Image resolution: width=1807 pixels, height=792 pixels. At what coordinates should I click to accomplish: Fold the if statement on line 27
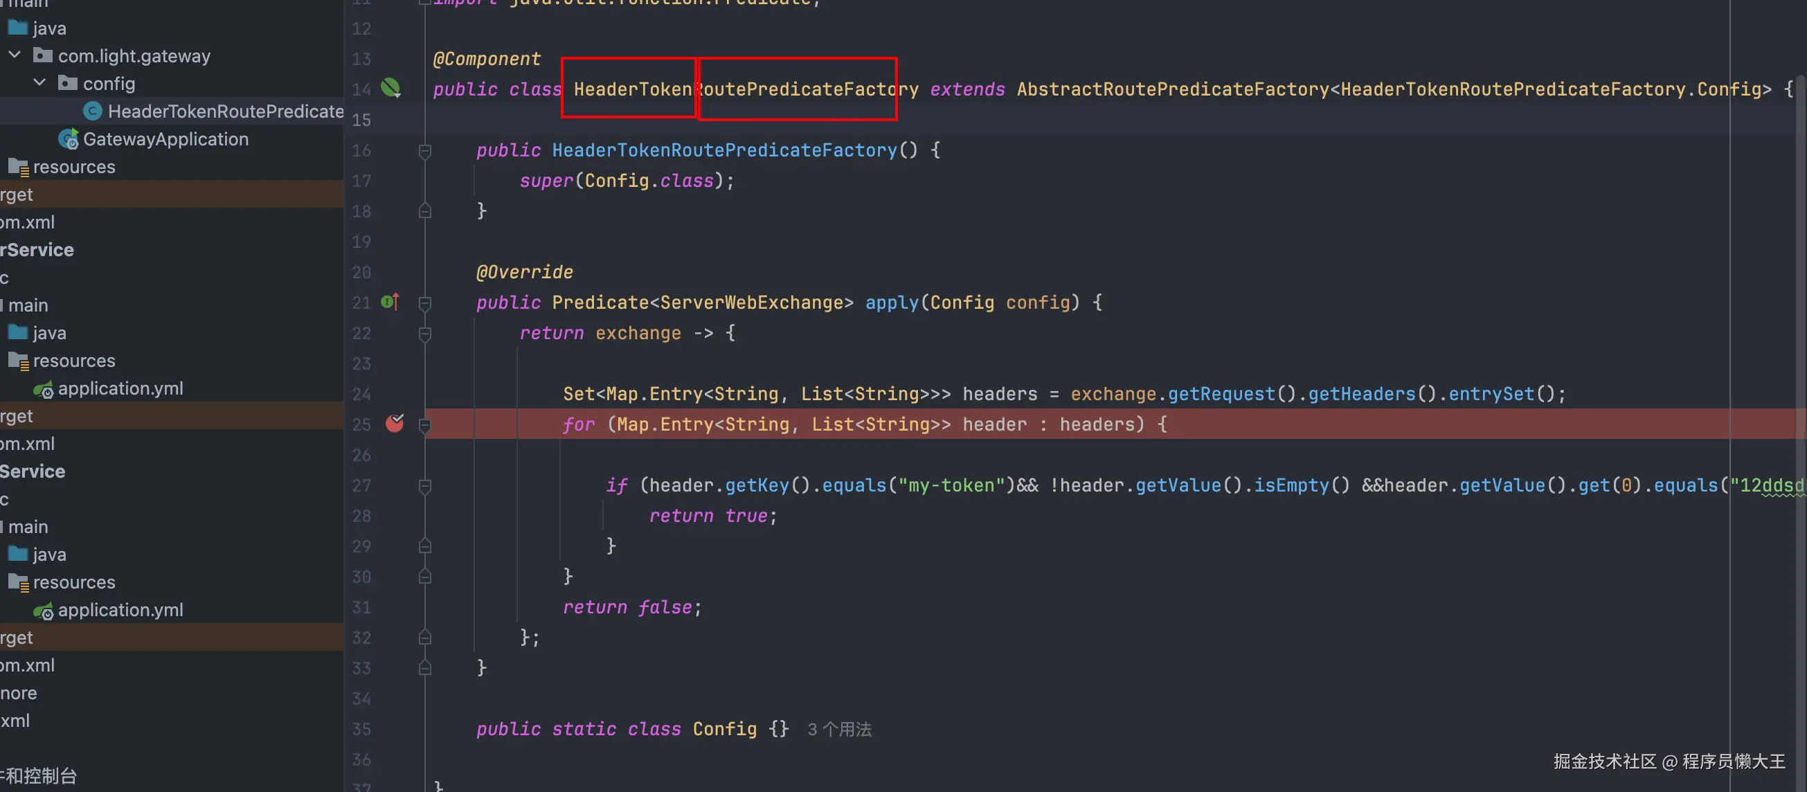(x=424, y=485)
